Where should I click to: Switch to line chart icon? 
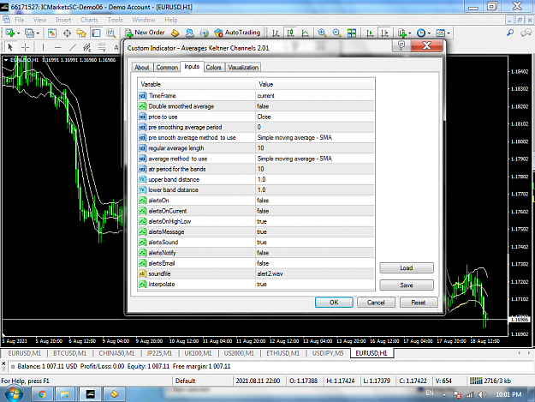[305, 33]
